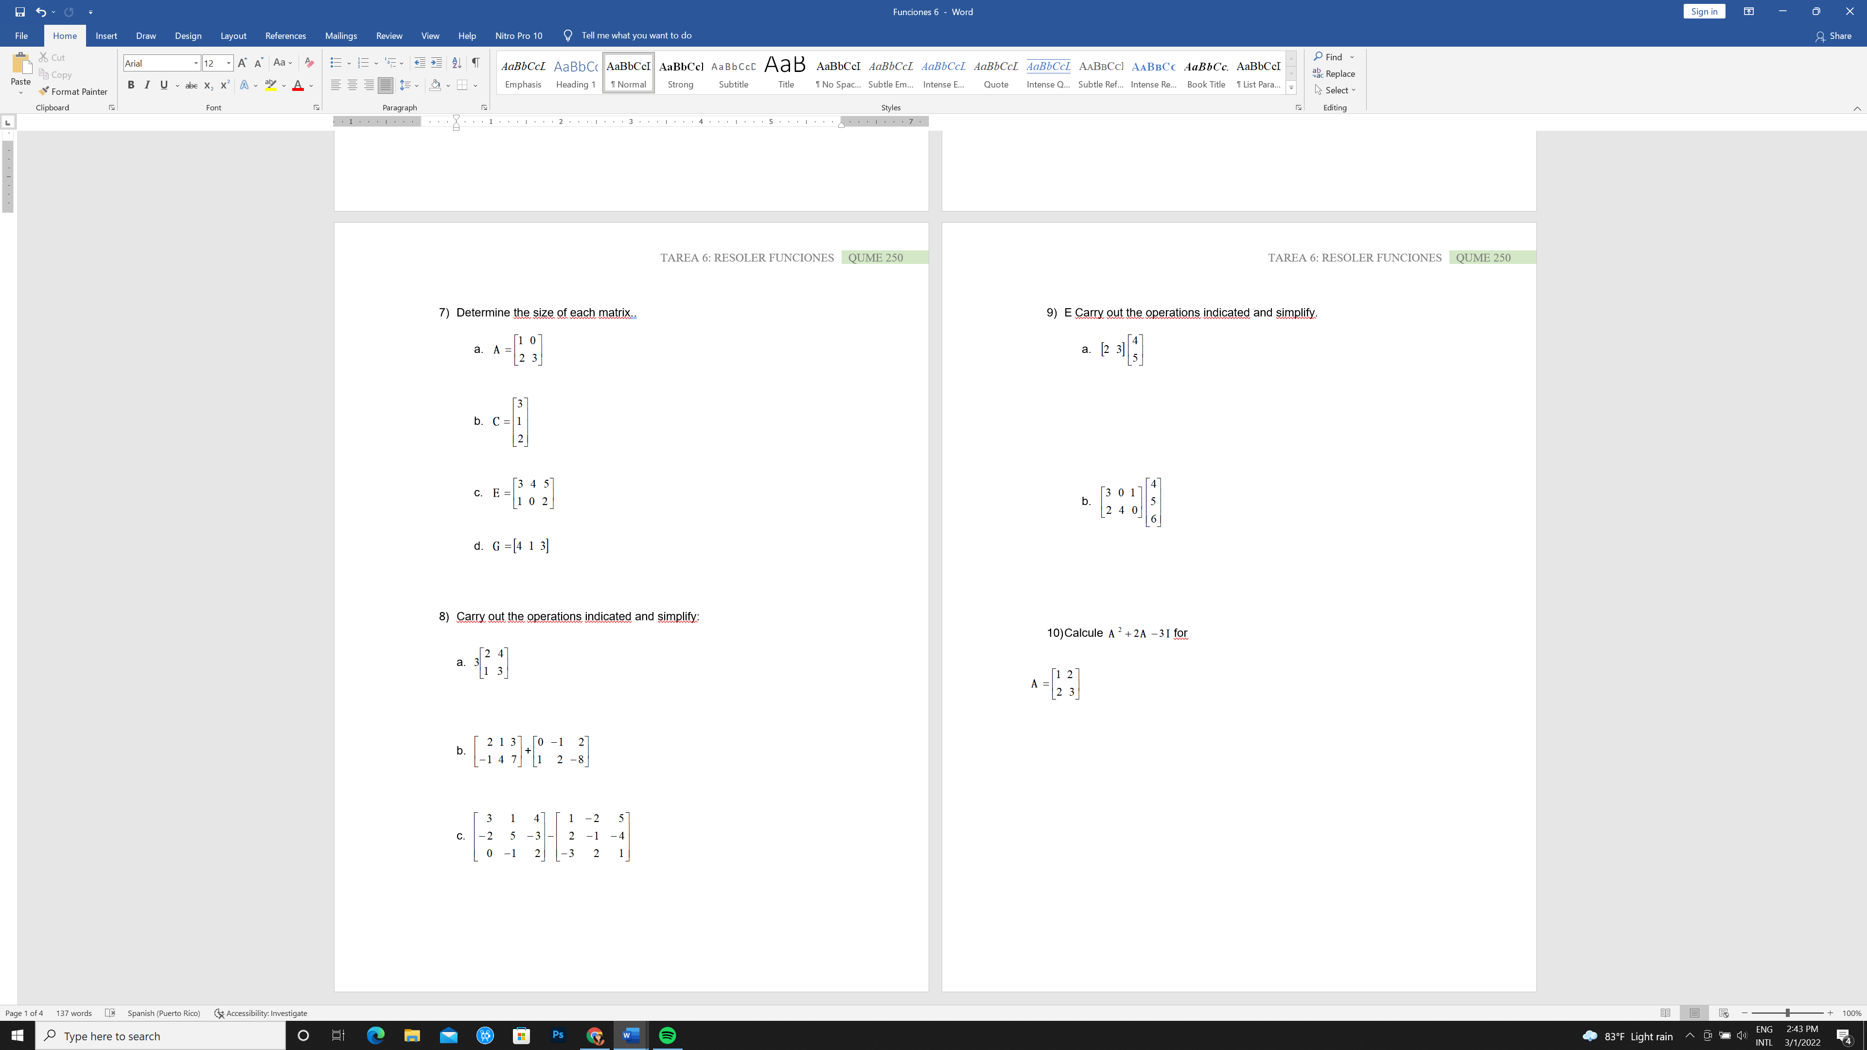Image resolution: width=1867 pixels, height=1050 pixels.
Task: Click the Save icon in the title bar
Action: click(x=19, y=12)
